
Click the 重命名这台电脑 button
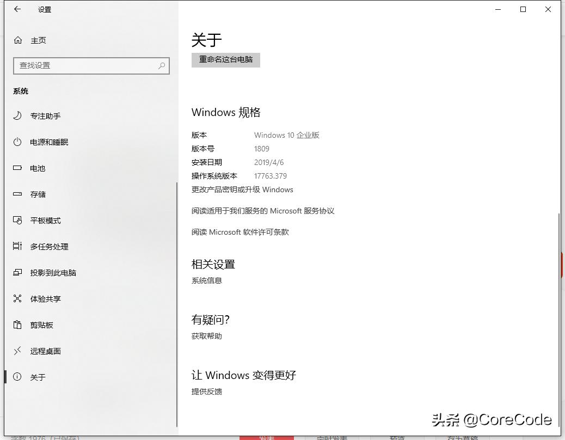click(225, 60)
